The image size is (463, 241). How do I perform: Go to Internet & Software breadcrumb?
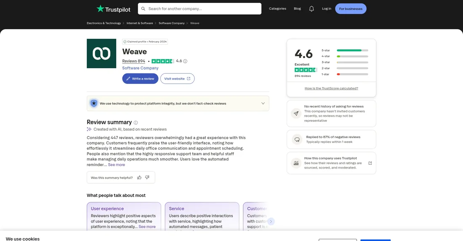[140, 23]
